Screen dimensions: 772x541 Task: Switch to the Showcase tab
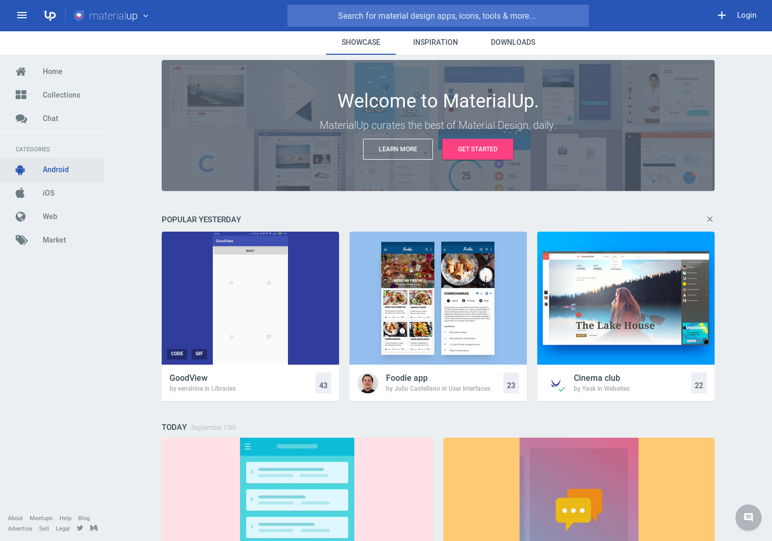click(361, 42)
